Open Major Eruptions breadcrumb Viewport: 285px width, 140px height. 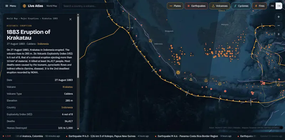[30, 18]
